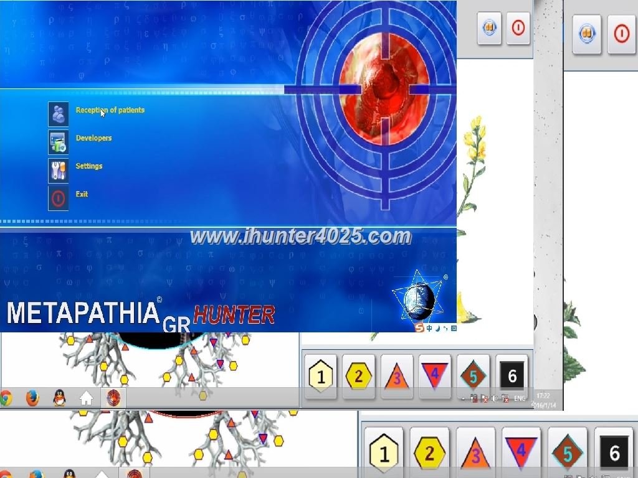The height and width of the screenshot is (478, 638).
Task: Open the Settings tools icon
Action: 58,171
